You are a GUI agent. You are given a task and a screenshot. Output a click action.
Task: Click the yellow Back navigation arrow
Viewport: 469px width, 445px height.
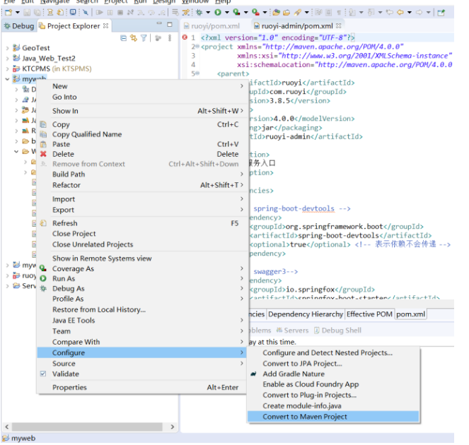[400, 13]
